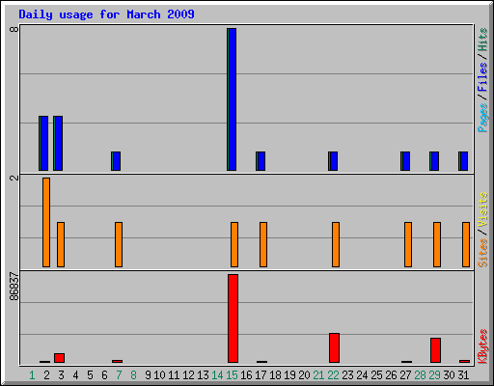The width and height of the screenshot is (494, 386).
Task: Click the 'Visits' legend label
Action: click(x=482, y=209)
